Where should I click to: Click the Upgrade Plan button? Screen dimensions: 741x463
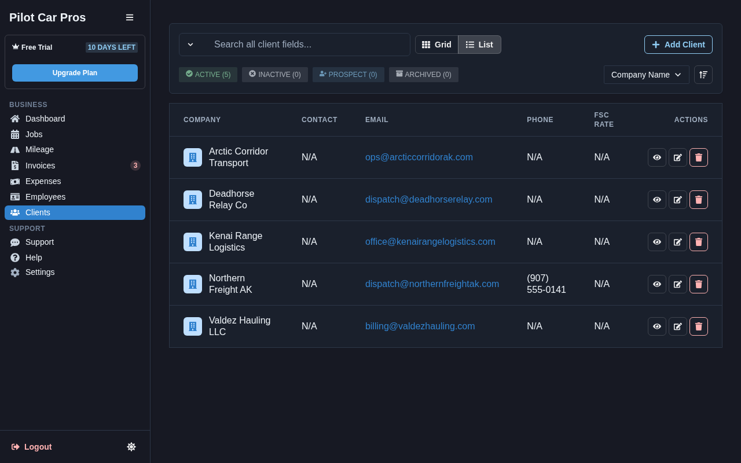point(75,73)
